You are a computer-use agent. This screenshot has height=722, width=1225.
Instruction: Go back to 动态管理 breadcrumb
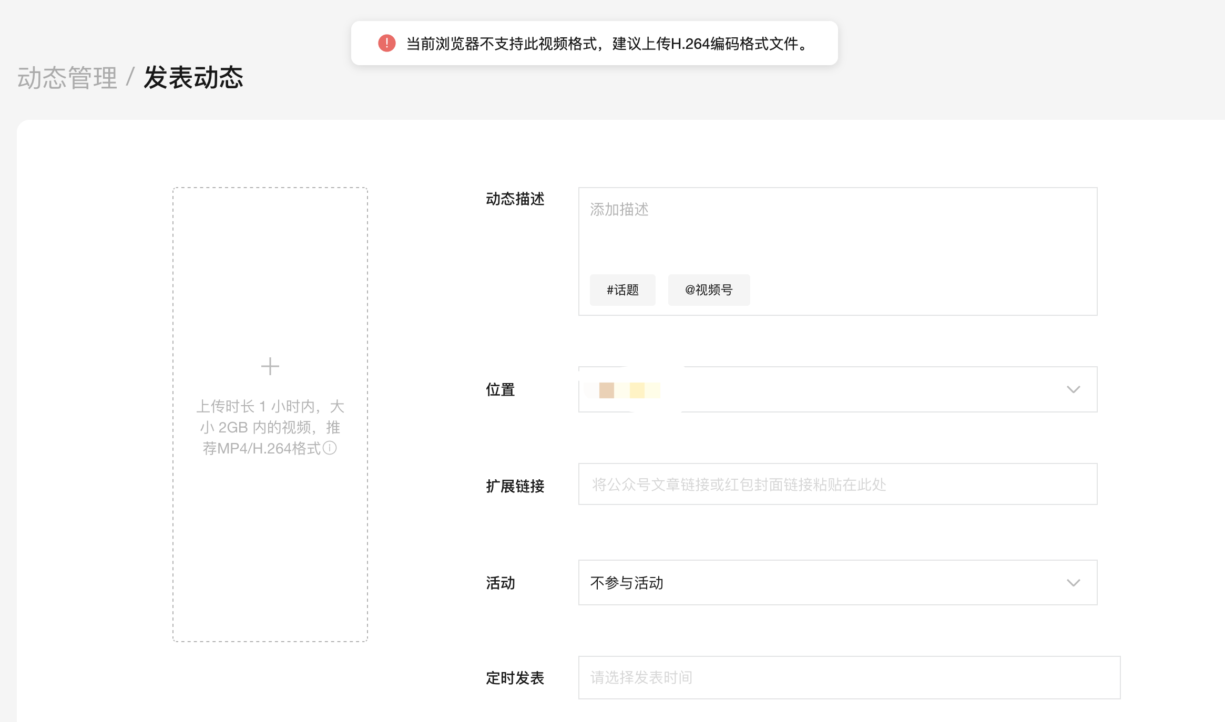coord(67,78)
